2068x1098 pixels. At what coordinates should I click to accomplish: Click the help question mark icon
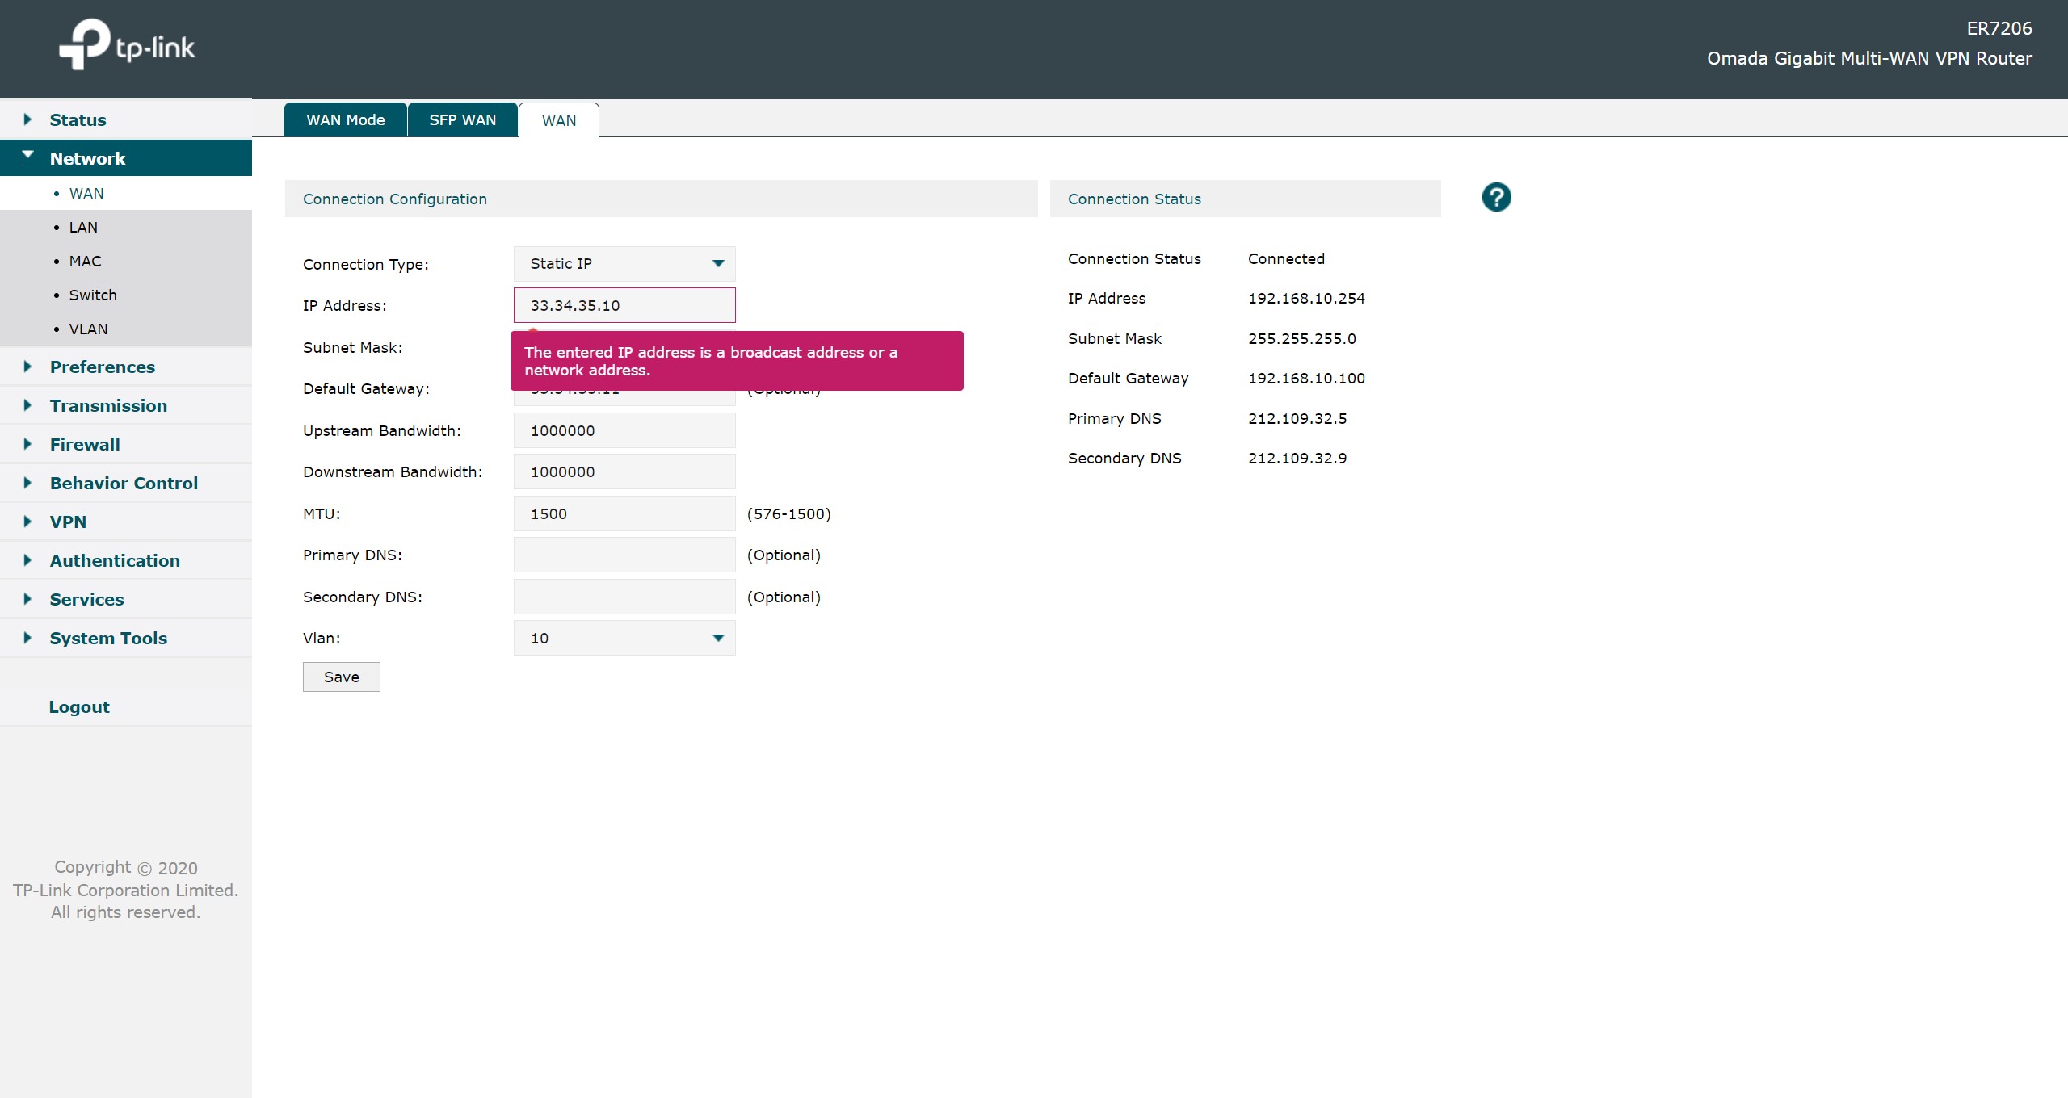tap(1496, 198)
